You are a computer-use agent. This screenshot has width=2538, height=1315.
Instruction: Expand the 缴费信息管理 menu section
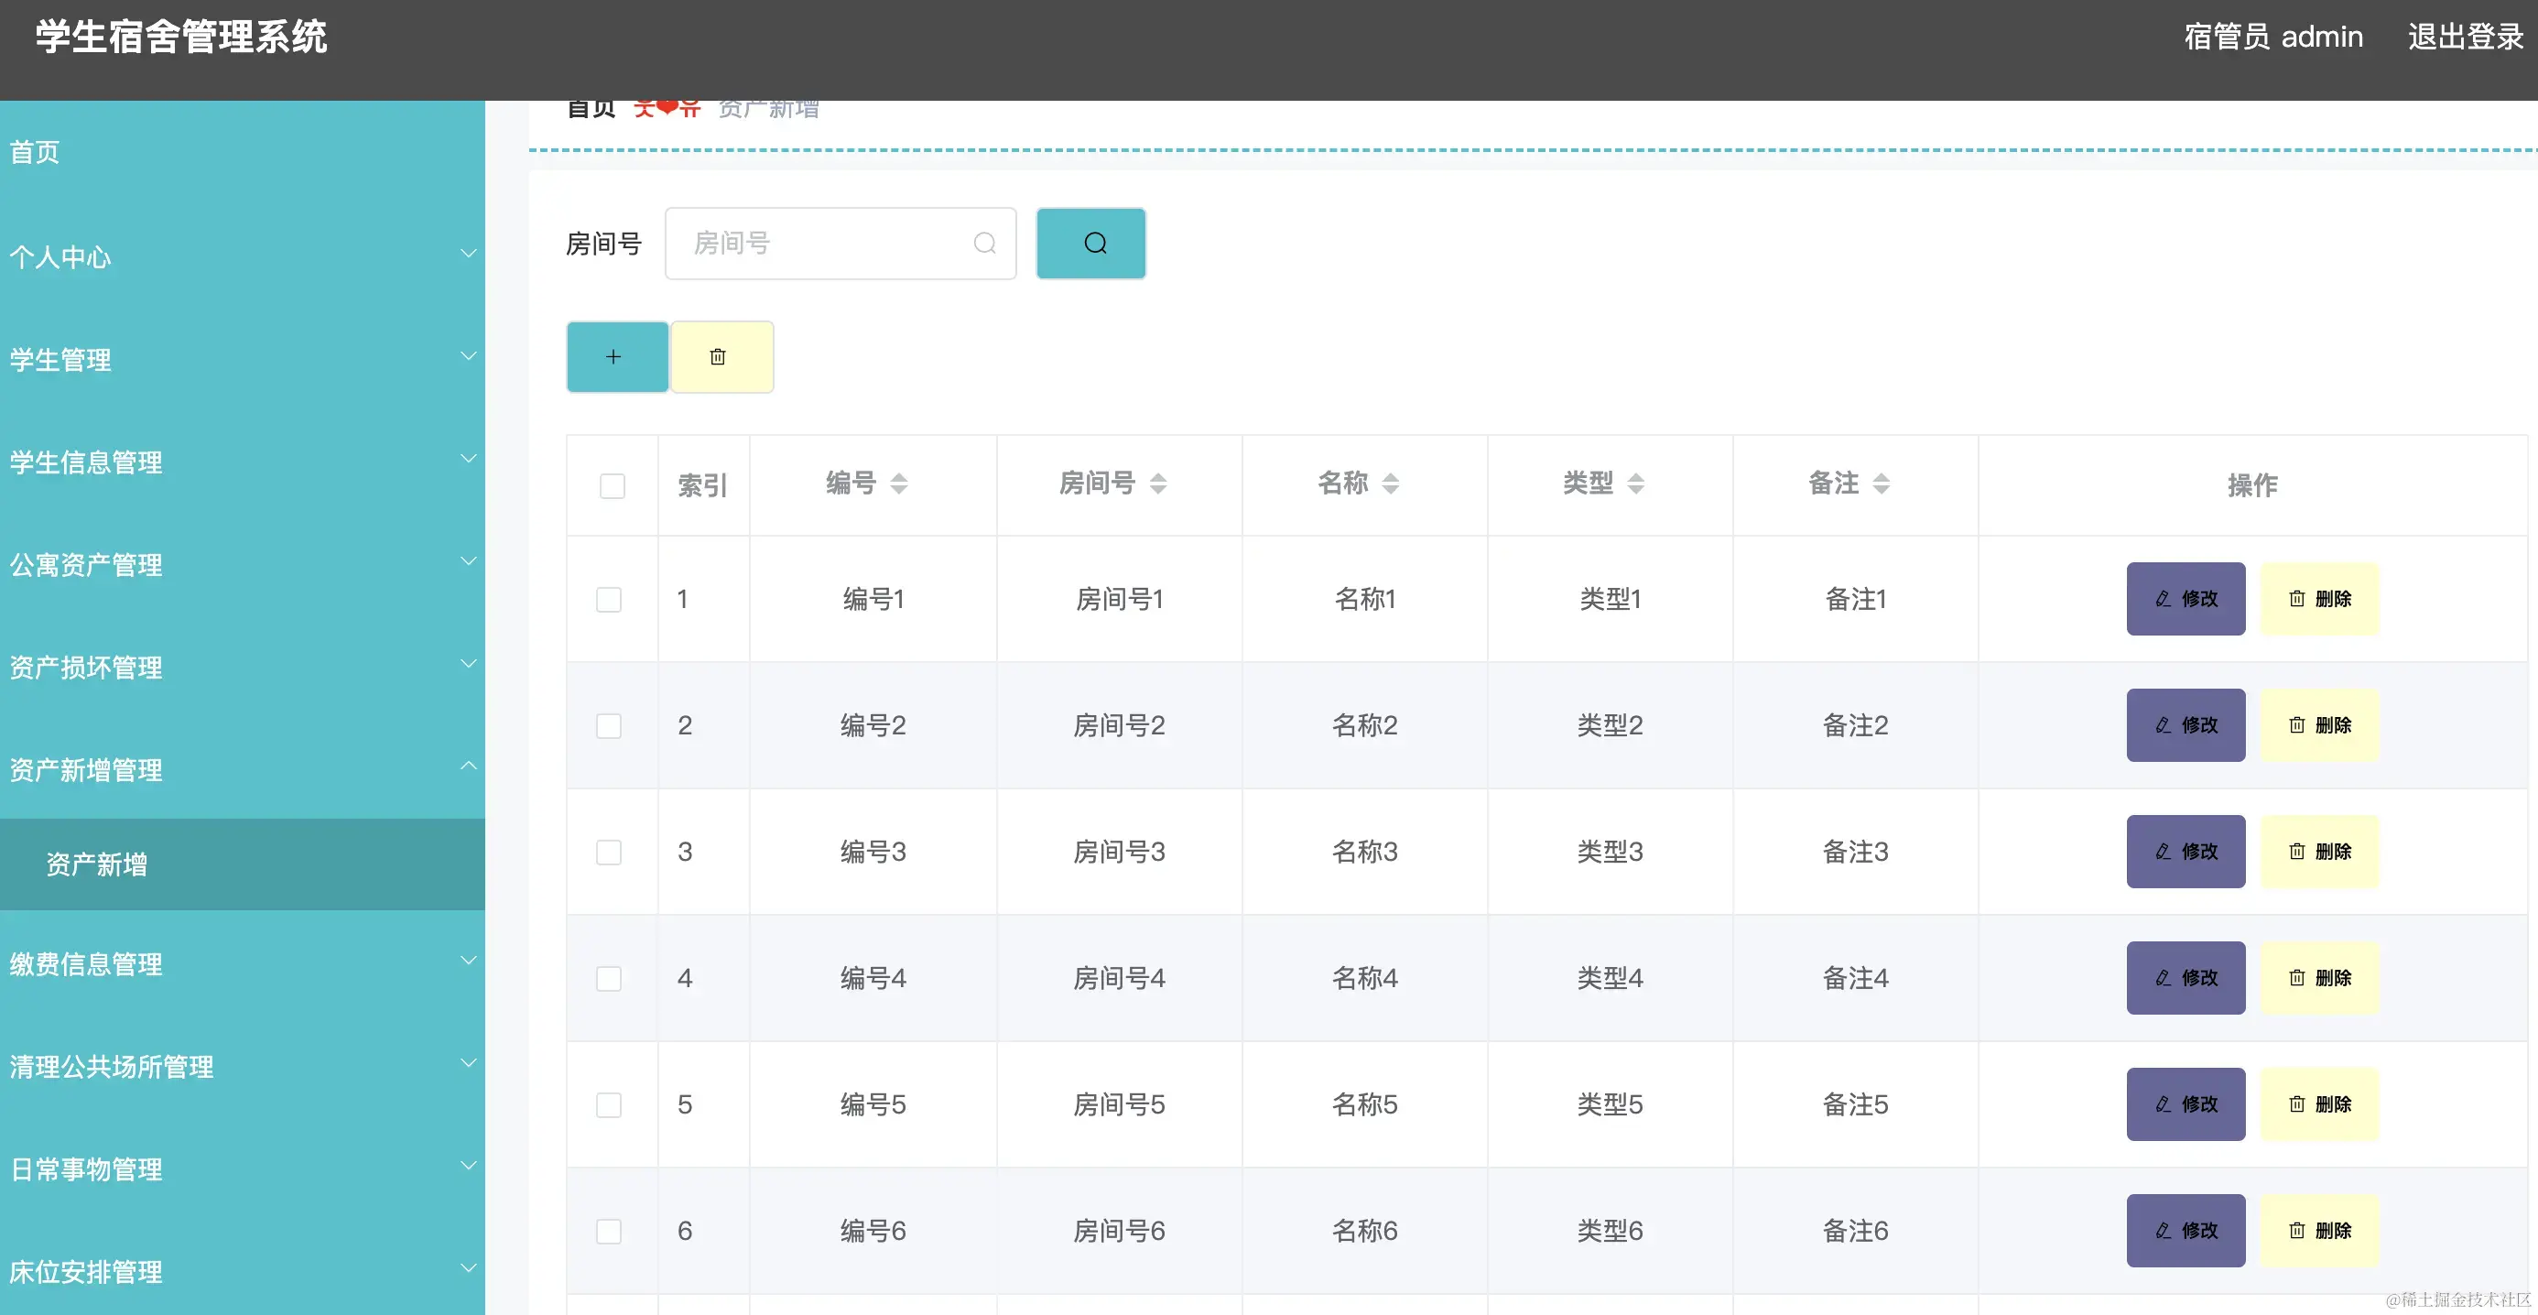[243, 964]
